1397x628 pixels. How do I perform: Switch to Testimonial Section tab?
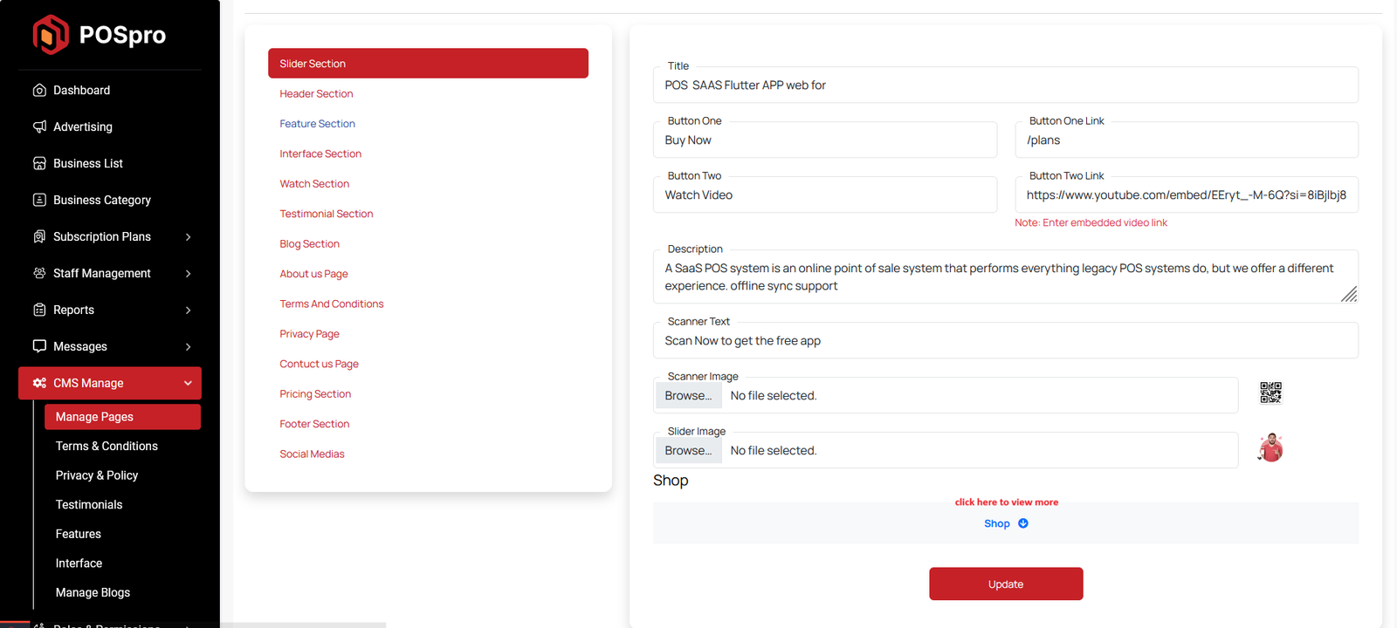[x=326, y=215]
